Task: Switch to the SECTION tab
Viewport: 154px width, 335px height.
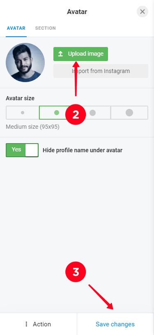Action: click(x=46, y=28)
